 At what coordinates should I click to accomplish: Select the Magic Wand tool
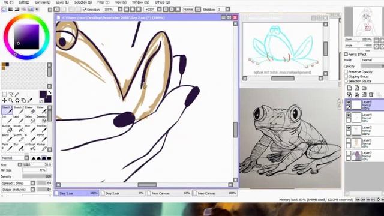pos(17,94)
